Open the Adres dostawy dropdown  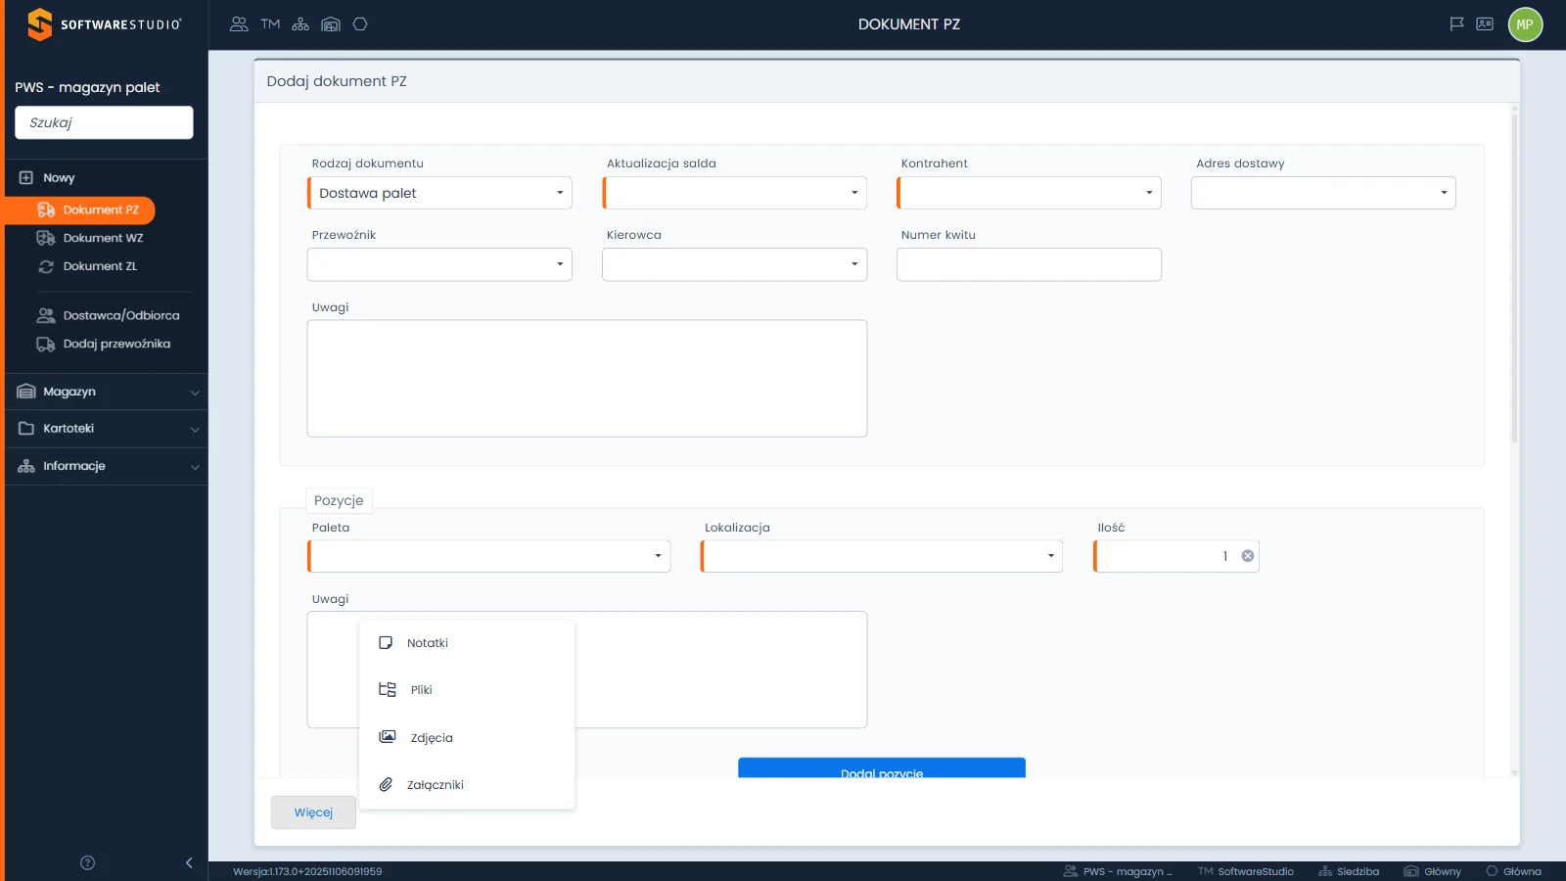point(1323,193)
